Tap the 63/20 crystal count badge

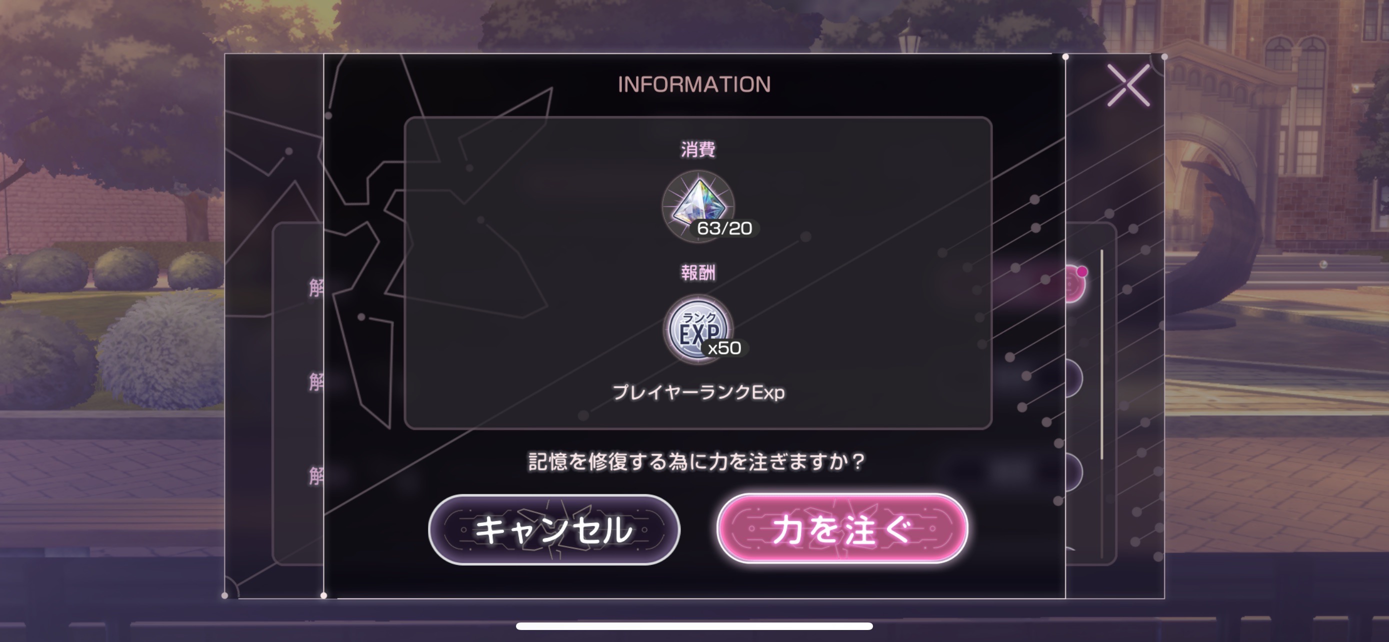point(724,228)
